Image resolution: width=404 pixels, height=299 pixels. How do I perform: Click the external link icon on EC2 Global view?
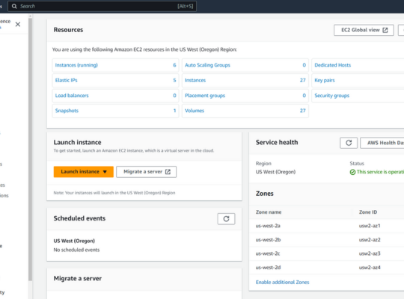[385, 30]
